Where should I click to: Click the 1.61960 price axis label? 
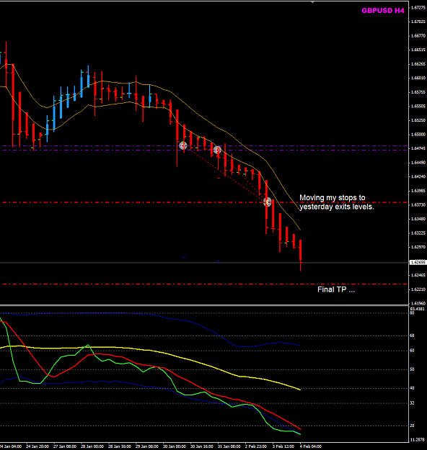click(418, 303)
